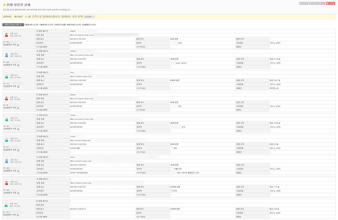Click the 서핑경로 magnifier icon for DAUM visitor
The height and width of the screenshot is (220, 338).
(274, 148)
